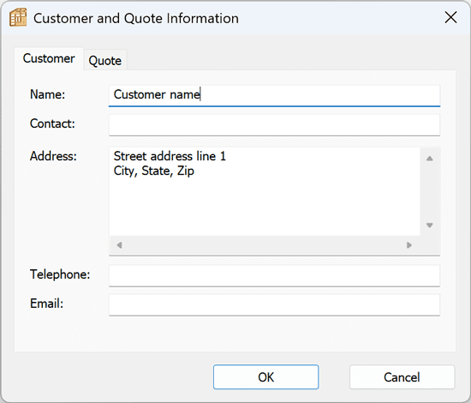471x403 pixels.
Task: Focus the Contact text field
Action: 274,125
